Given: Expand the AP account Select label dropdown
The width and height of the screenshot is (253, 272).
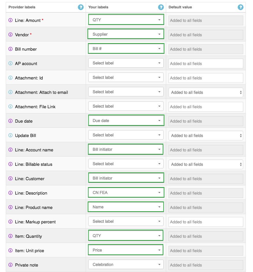Looking at the screenshot, I should 126,63.
